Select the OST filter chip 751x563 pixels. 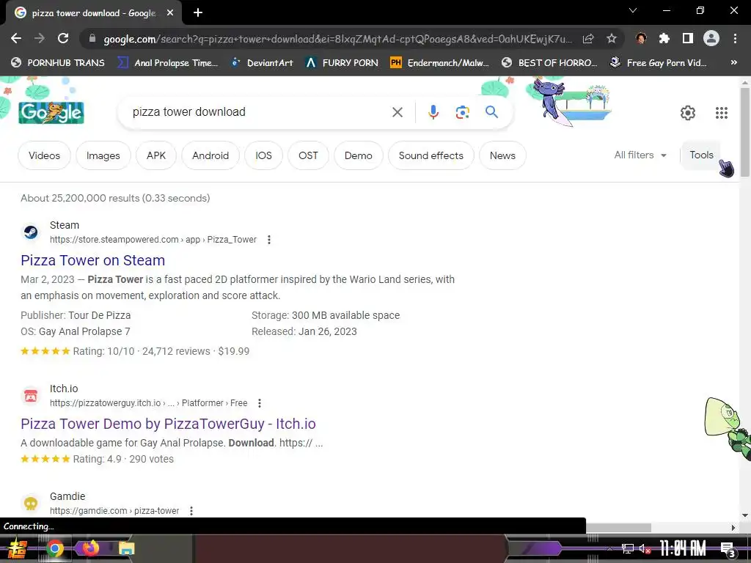(308, 155)
